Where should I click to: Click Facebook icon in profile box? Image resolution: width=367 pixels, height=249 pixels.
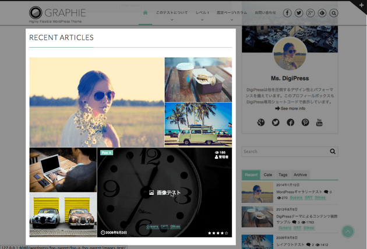pyautogui.click(x=291, y=122)
